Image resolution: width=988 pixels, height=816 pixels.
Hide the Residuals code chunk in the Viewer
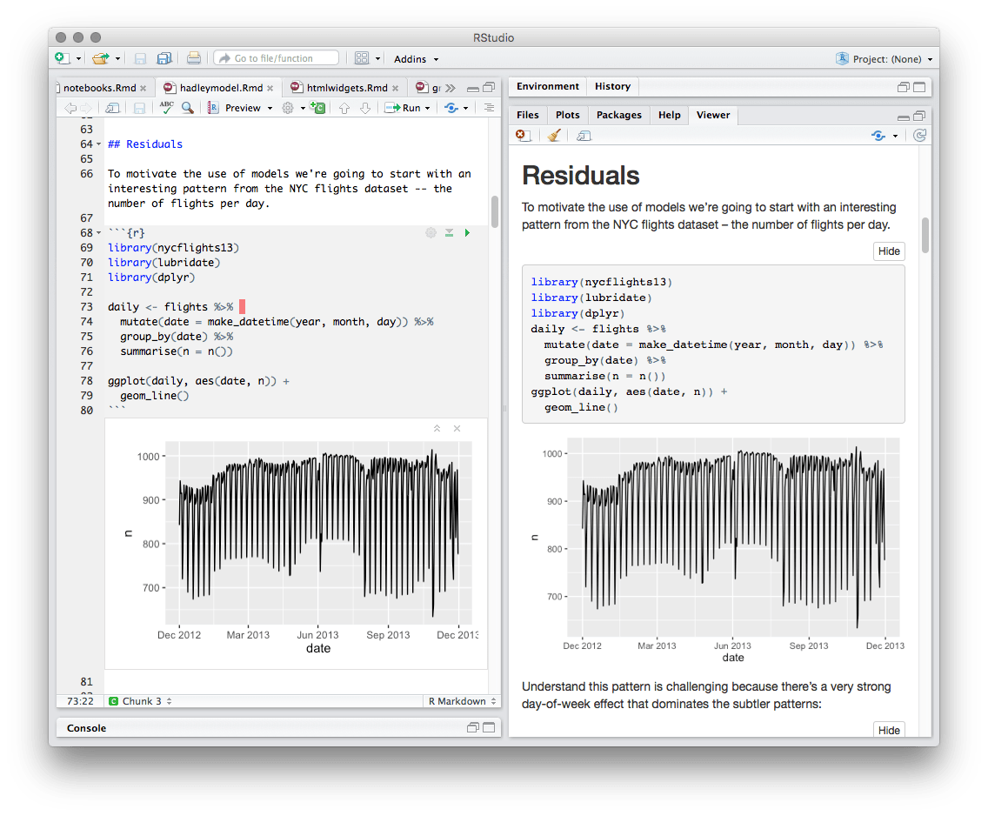[x=889, y=251]
